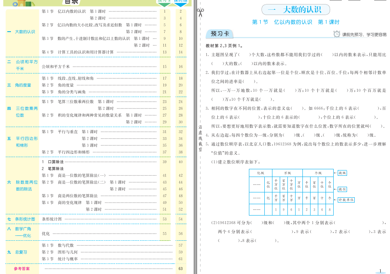Click entry 第4节 计算工具的认识和用计算器计算
The width and height of the screenshot is (390, 274).
[x=77, y=52]
